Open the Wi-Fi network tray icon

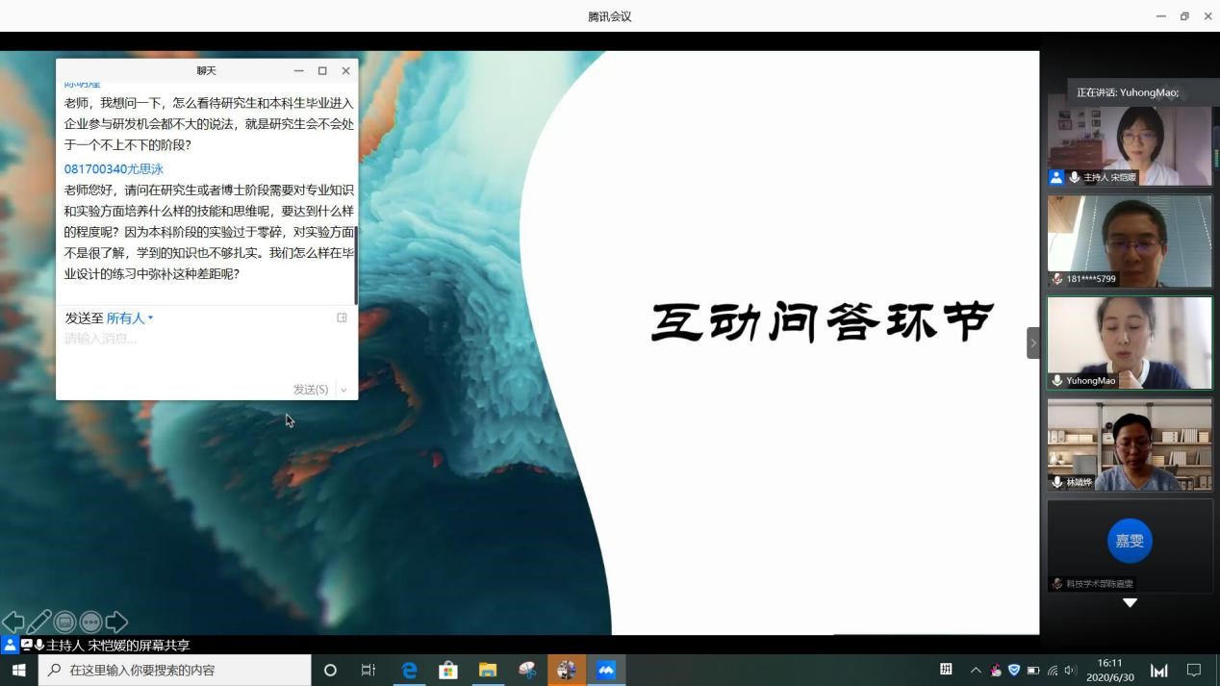pos(1053,670)
